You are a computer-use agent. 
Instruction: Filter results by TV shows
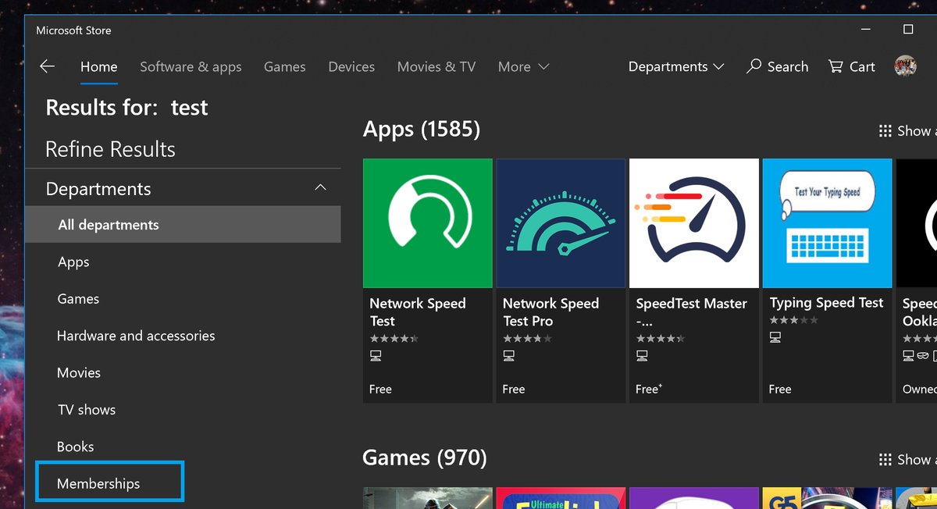click(86, 410)
